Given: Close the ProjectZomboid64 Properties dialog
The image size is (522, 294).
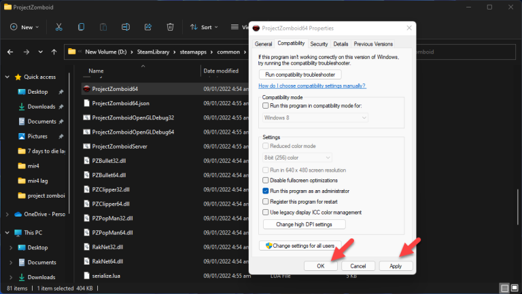Looking at the screenshot, I should coord(409,28).
